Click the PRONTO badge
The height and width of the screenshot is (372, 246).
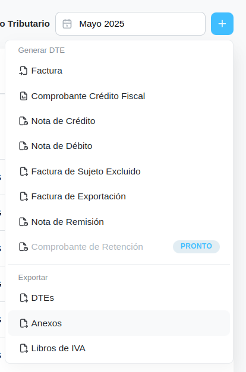(x=196, y=246)
